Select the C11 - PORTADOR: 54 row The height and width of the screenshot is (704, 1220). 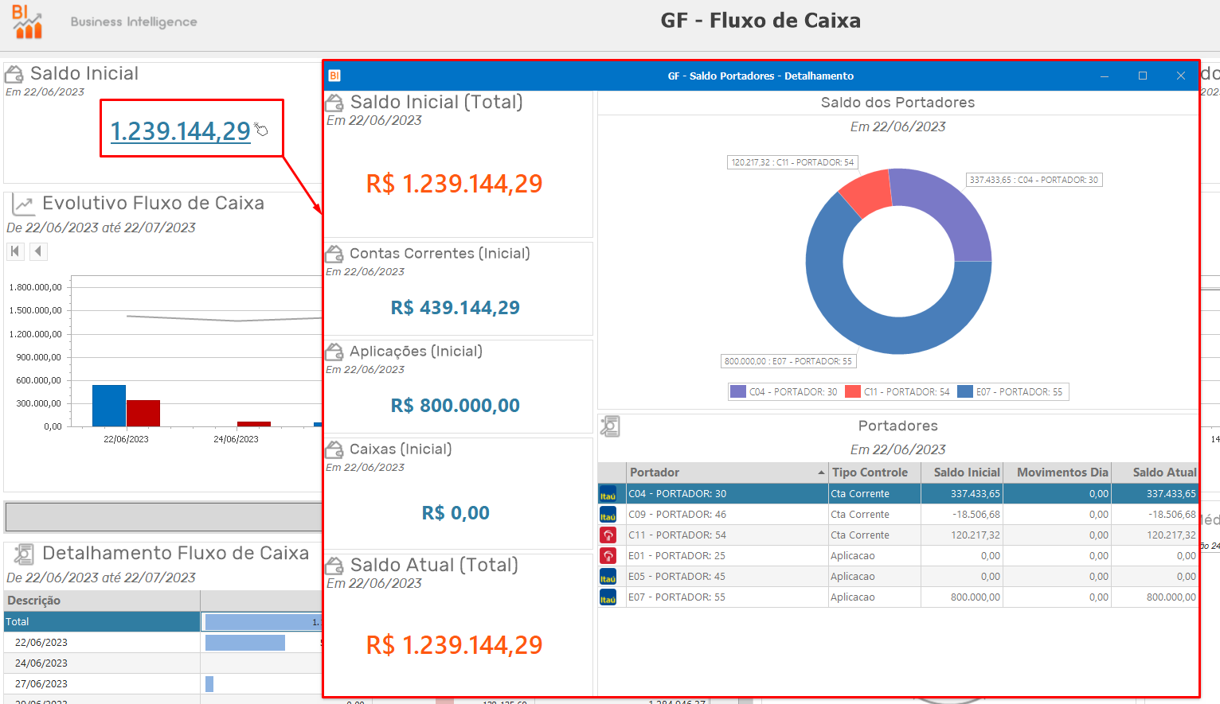(898, 535)
